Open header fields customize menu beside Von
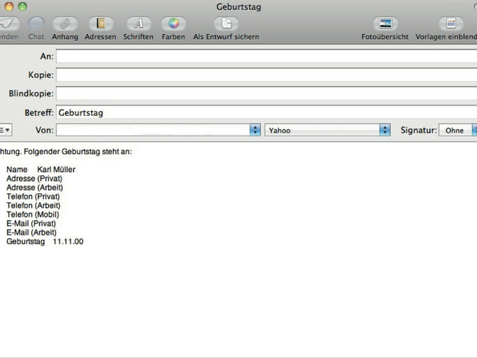Screen dimensions: 477x358 [x=6, y=130]
